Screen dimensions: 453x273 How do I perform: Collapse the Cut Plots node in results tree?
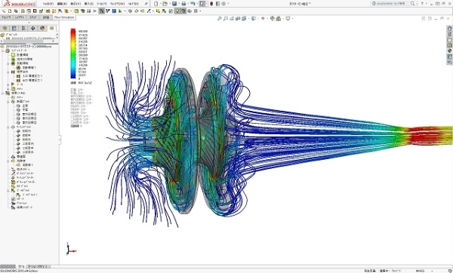[8, 102]
